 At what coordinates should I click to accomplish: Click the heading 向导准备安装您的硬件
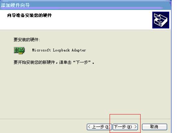[x=29, y=15]
